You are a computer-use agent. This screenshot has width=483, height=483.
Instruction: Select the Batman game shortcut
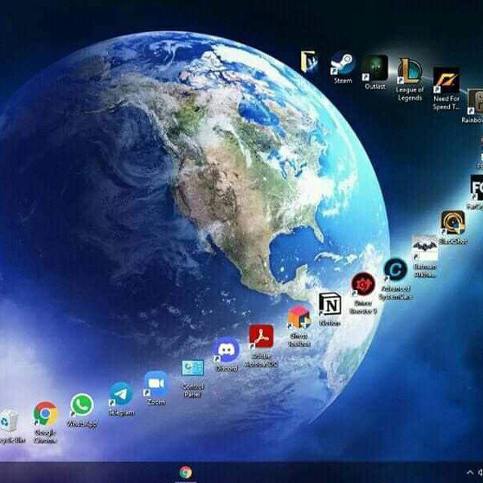pos(425,248)
